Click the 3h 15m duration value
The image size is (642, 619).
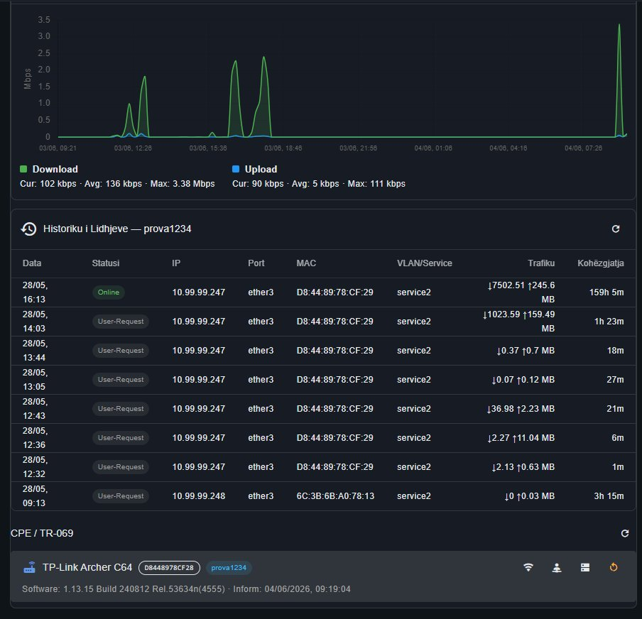pyautogui.click(x=609, y=495)
